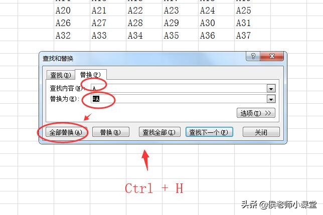Select cell containing A24
Image resolution: width=323 pixels, height=215 pixels.
pos(216,10)
